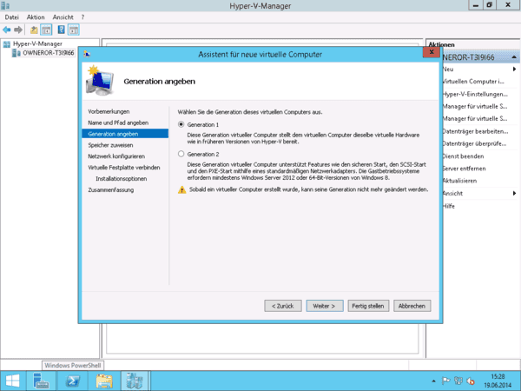Click the muted speaker volume tray icon

pos(471,381)
